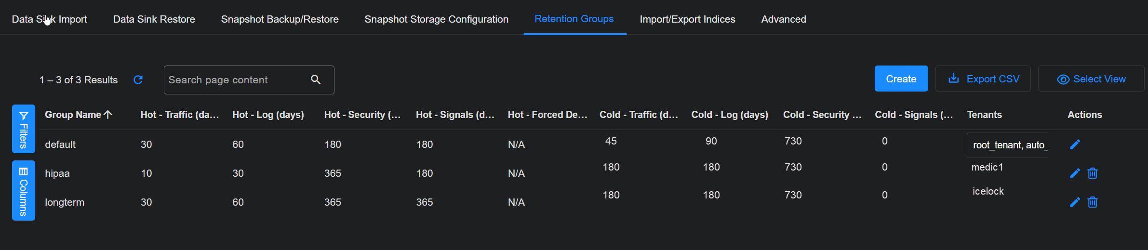Edit the default retention group
This screenshot has width=1148, height=250.
pos(1075,145)
